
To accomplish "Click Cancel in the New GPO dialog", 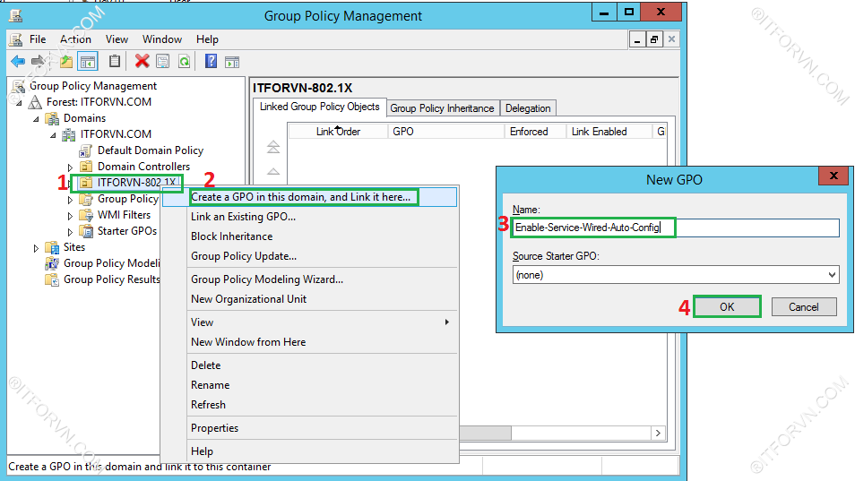I will tap(803, 306).
